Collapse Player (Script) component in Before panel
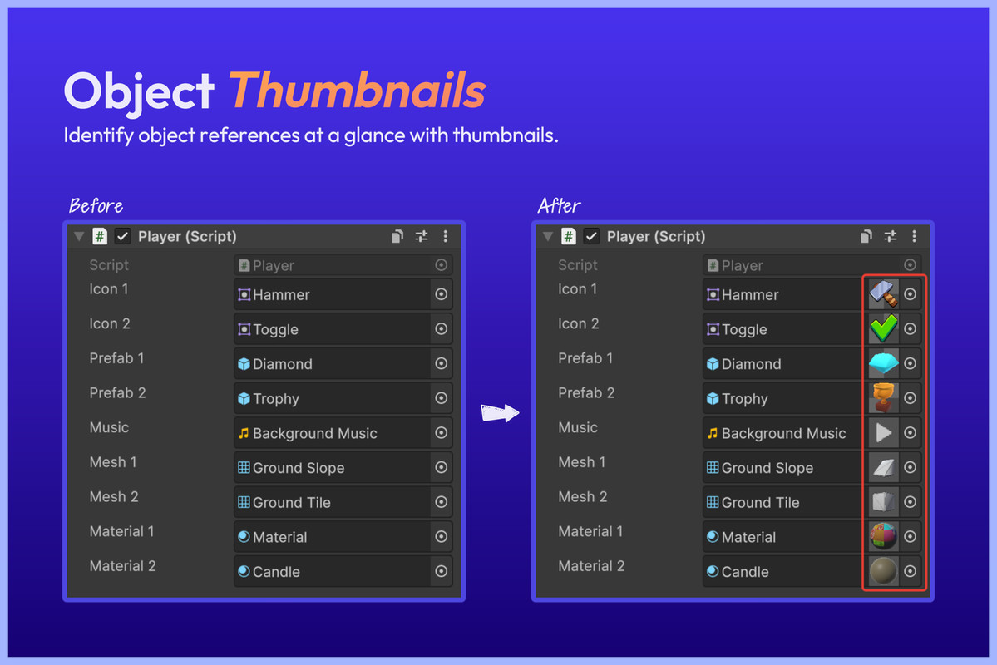Viewport: 997px width, 665px height. (x=79, y=237)
